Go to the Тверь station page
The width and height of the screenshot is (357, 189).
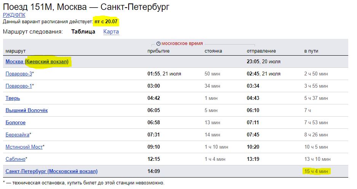pyautogui.click(x=13, y=98)
